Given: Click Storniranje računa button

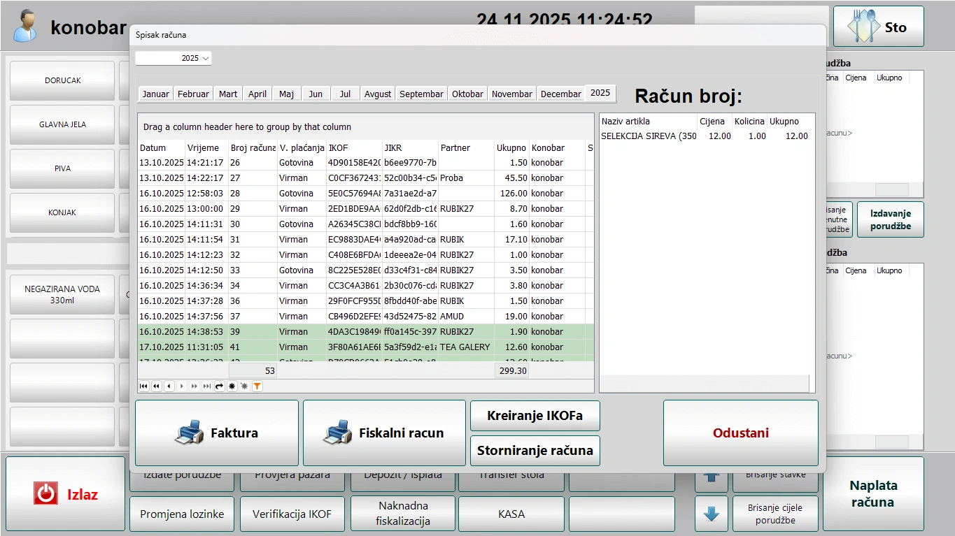Looking at the screenshot, I should [x=535, y=451].
